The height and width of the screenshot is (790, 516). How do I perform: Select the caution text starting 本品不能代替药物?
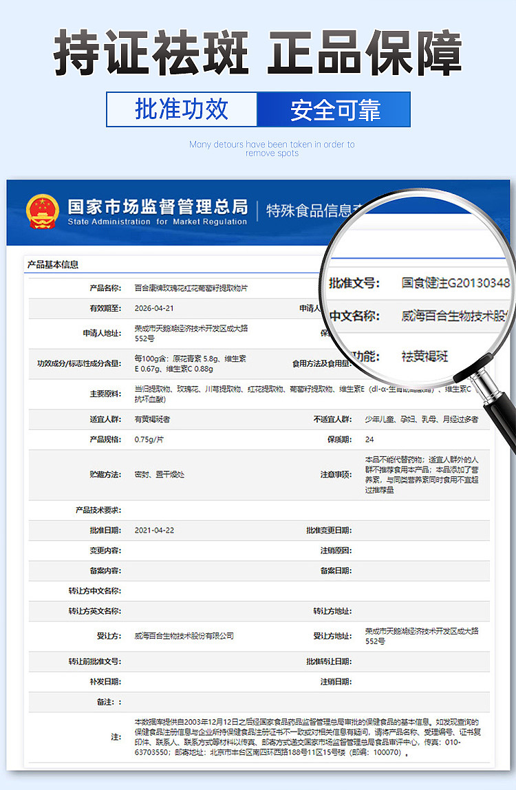click(422, 475)
